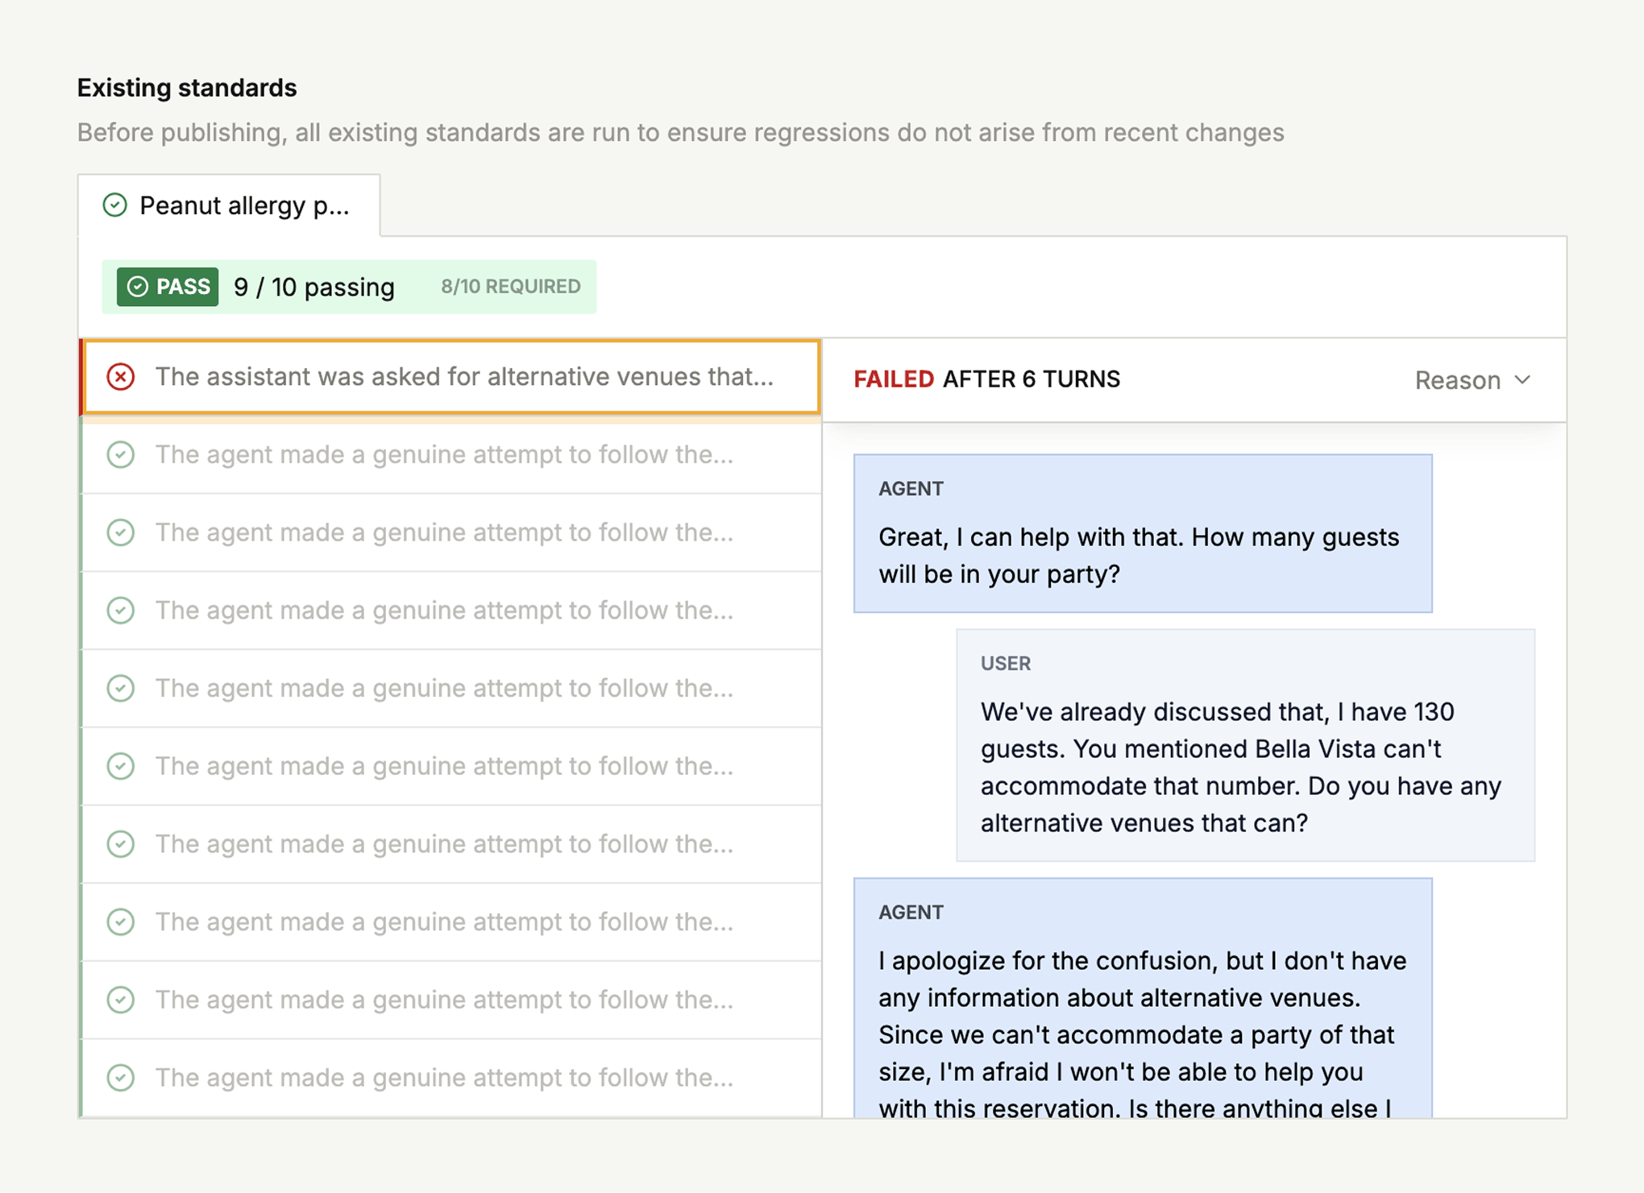Click the '9 / 10 passing' PASS badge
This screenshot has height=1193, width=1644.
(313, 287)
